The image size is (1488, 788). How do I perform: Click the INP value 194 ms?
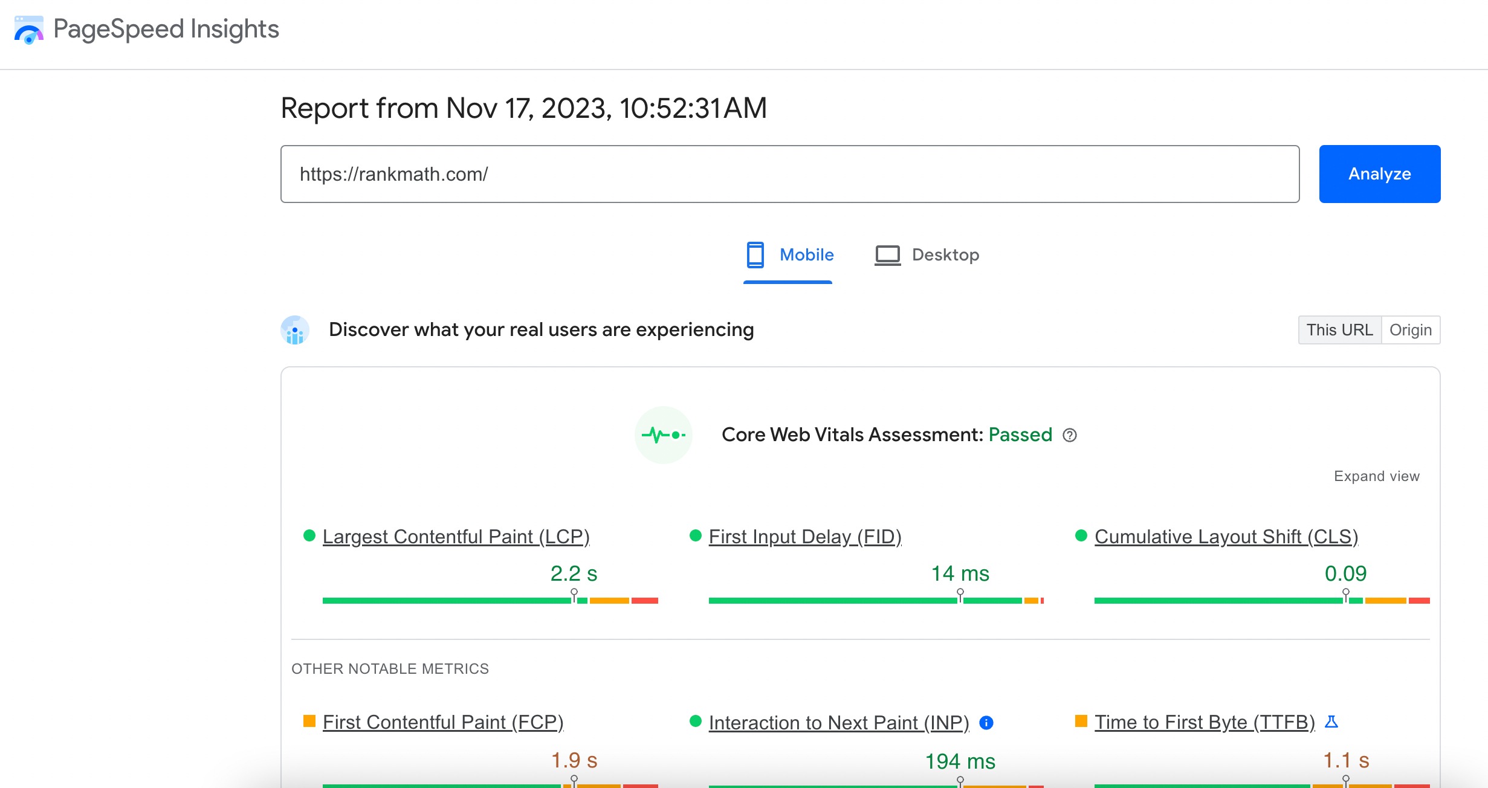[x=960, y=761]
